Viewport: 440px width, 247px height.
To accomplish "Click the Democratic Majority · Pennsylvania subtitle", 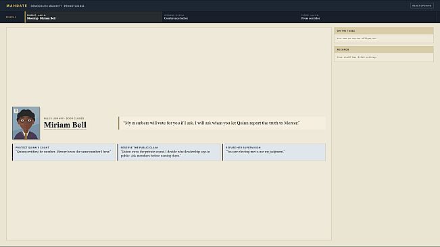I will pyautogui.click(x=57, y=6).
